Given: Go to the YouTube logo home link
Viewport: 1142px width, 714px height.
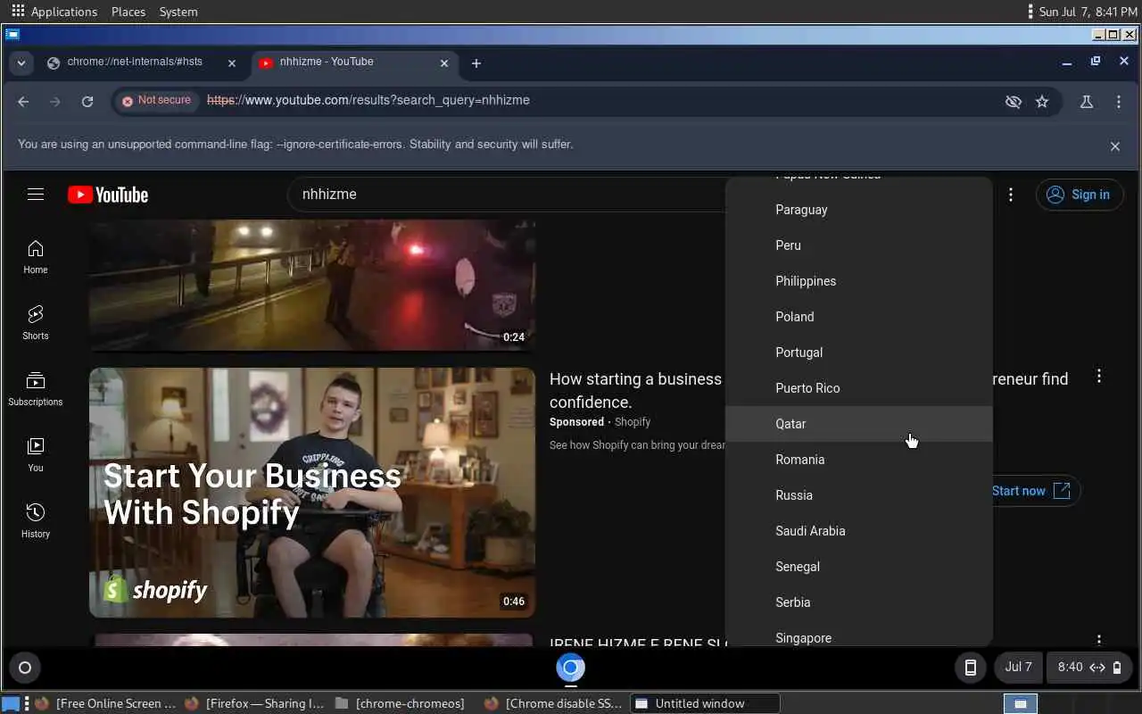Looking at the screenshot, I should tap(108, 195).
